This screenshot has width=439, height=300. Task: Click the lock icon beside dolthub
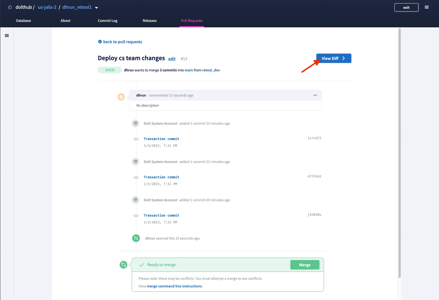10,7
